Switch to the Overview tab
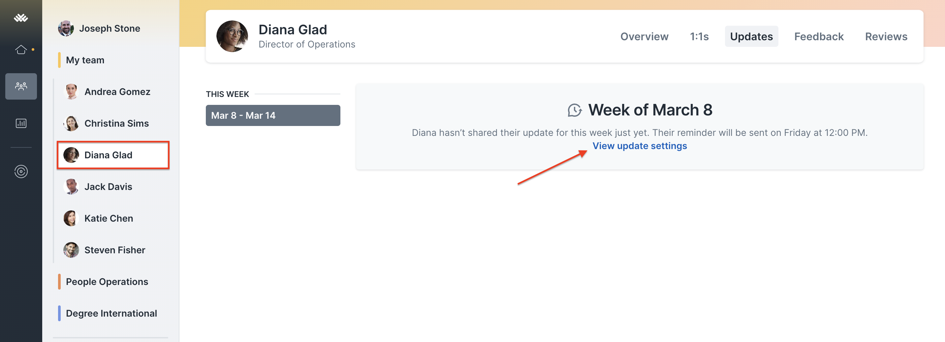The height and width of the screenshot is (342, 945). pyautogui.click(x=644, y=36)
